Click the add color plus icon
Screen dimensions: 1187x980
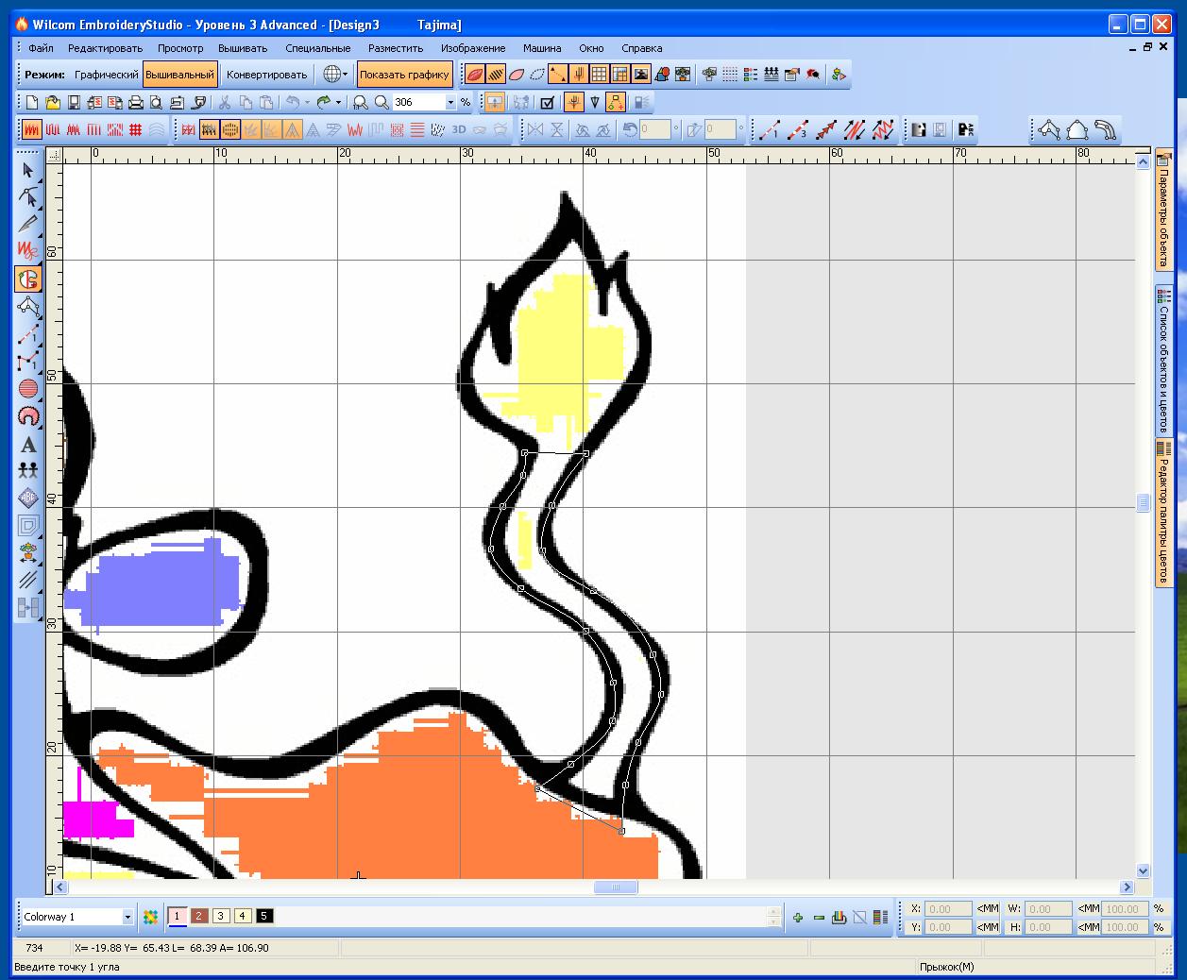coord(798,917)
